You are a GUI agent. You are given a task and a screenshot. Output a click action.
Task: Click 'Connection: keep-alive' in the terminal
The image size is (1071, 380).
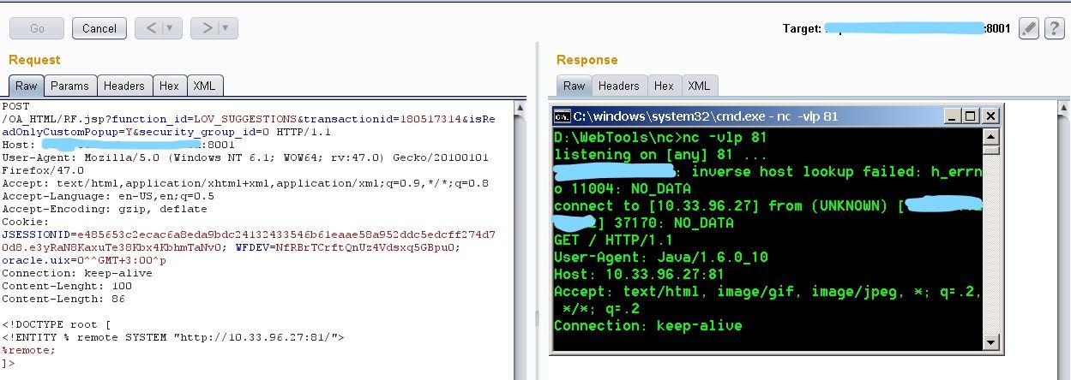pos(647,326)
